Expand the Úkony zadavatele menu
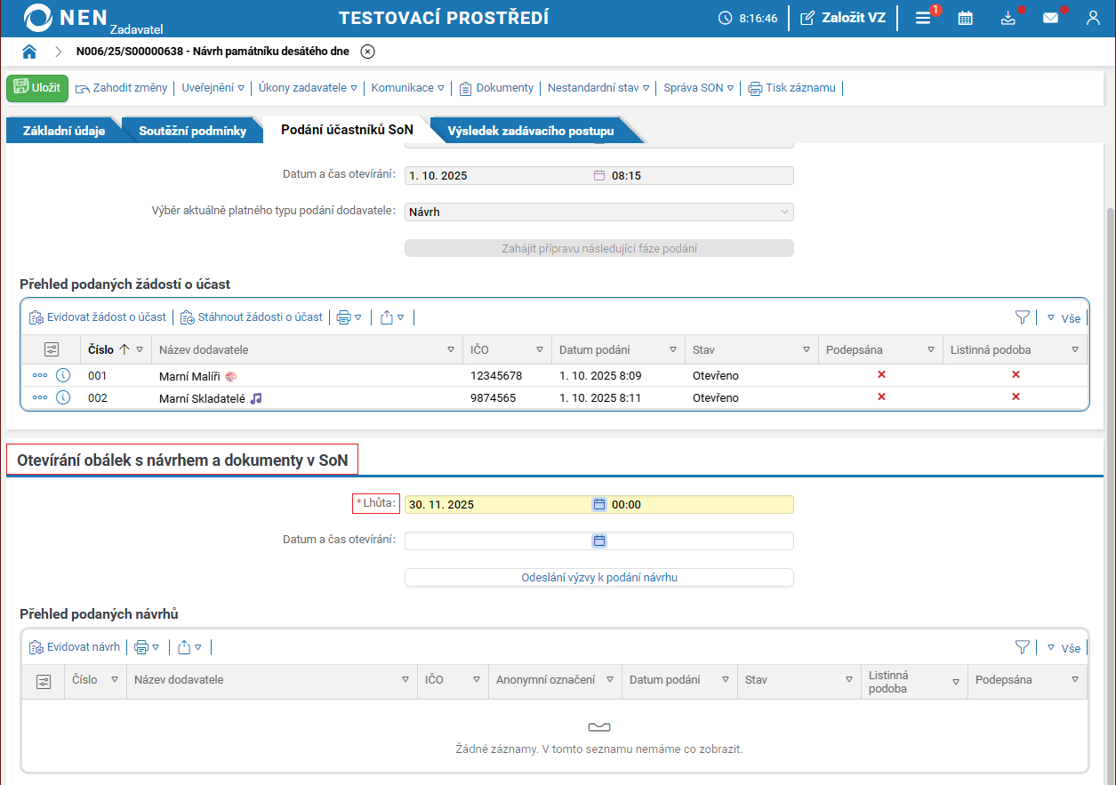Viewport: 1116px width, 785px height. click(x=308, y=88)
